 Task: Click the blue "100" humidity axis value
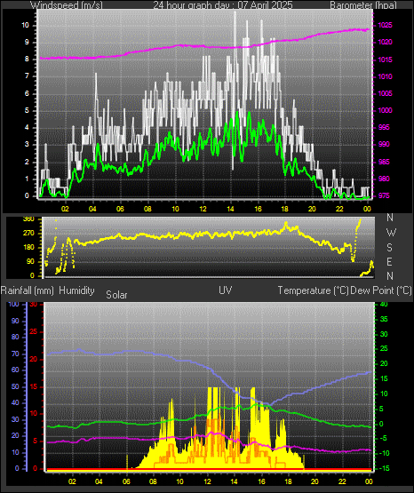14,305
